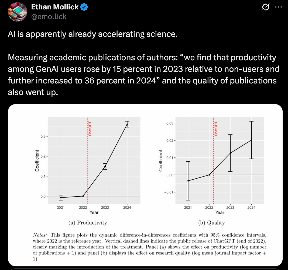Click the 2024 data point in Quality chart
Viewport: 288px width, 270px height.
point(251,140)
